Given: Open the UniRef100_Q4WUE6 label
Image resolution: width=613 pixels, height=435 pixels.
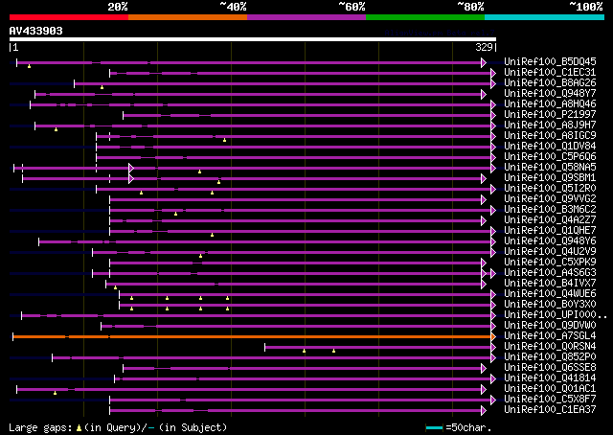Looking at the screenshot, I should (x=550, y=294).
